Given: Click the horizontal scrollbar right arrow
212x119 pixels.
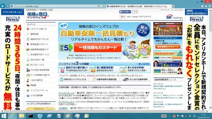Looking at the screenshot, I should pyautogui.click(x=207, y=111).
